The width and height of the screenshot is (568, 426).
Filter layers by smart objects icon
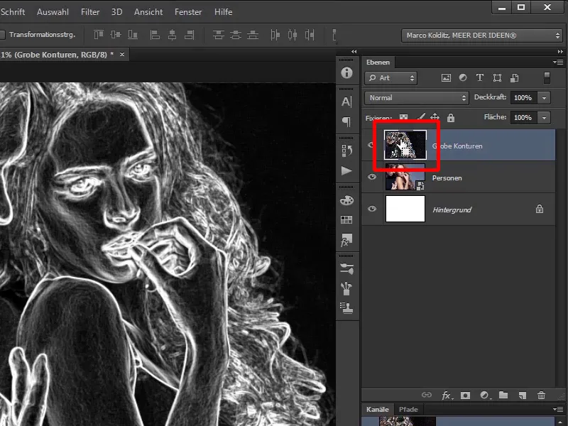[514, 77]
